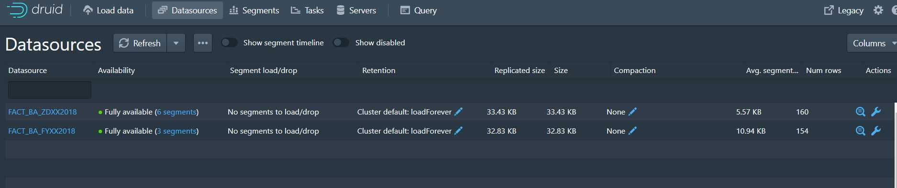
Task: Open wrench actions for FACT_BA_ZDXX2018
Action: (x=876, y=112)
